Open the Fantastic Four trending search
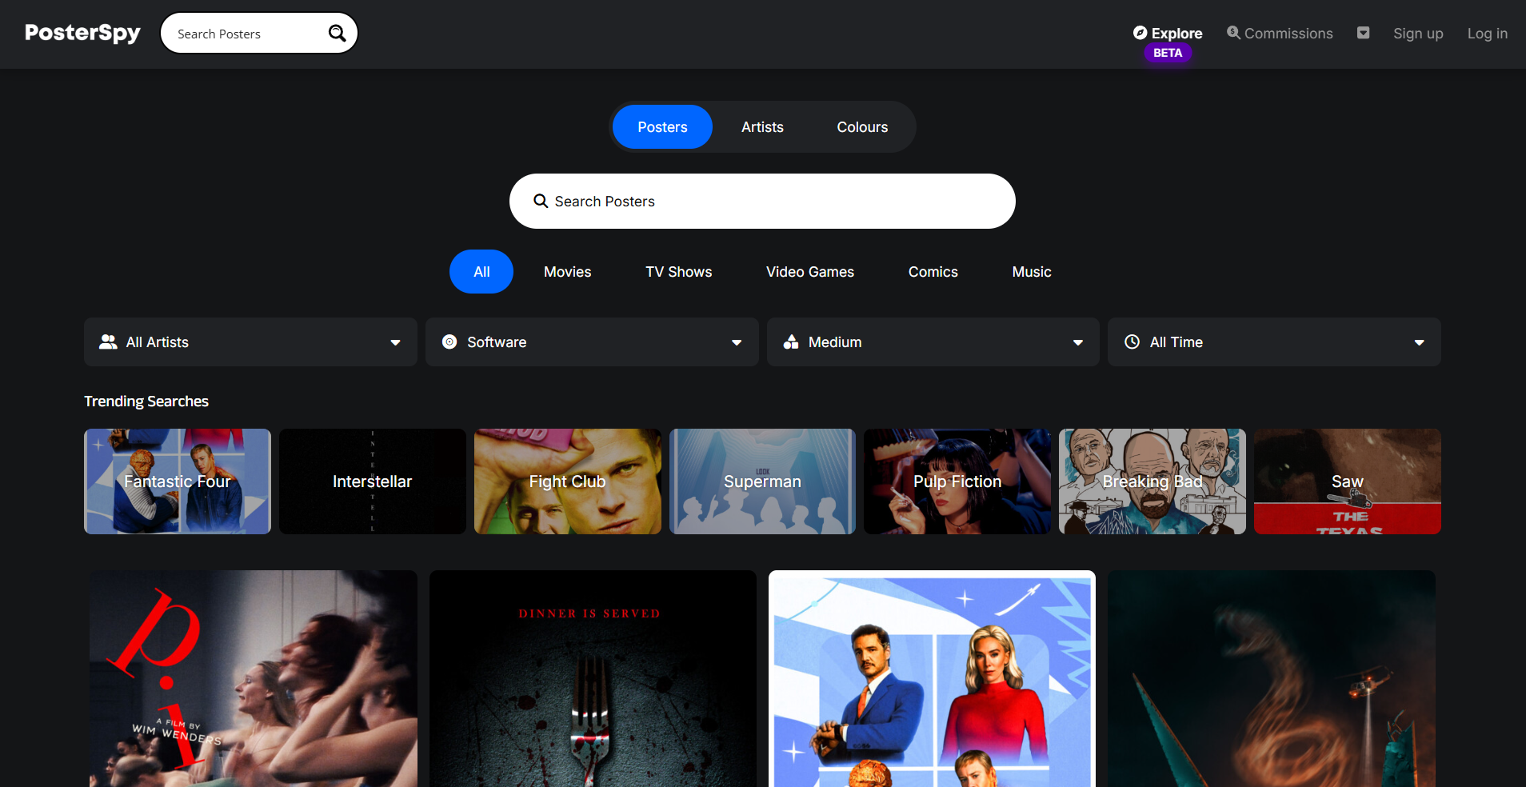Viewport: 1526px width, 787px height. 178,481
